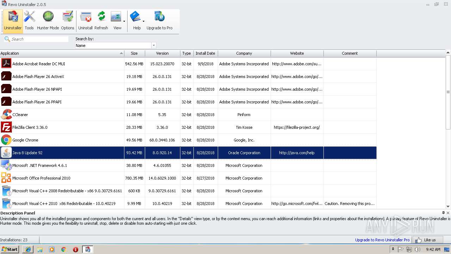
Task: Open the Options dialog
Action: (67, 21)
